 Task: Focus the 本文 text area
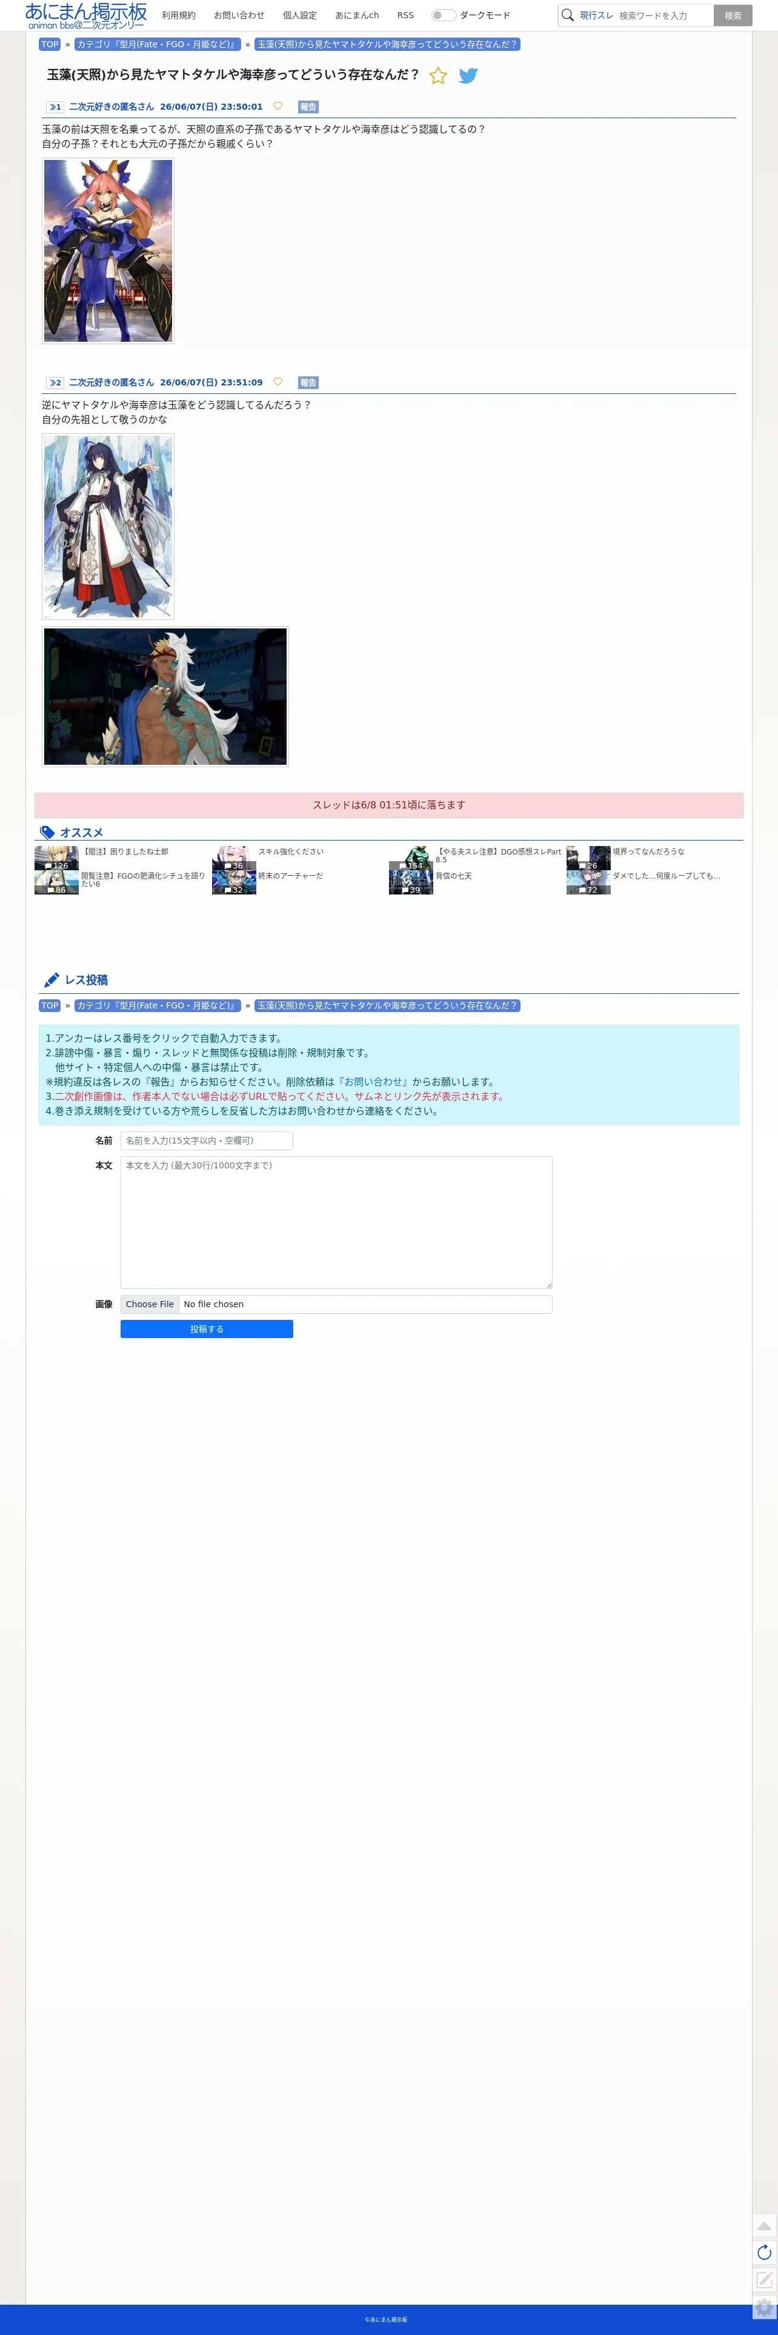[336, 1222]
